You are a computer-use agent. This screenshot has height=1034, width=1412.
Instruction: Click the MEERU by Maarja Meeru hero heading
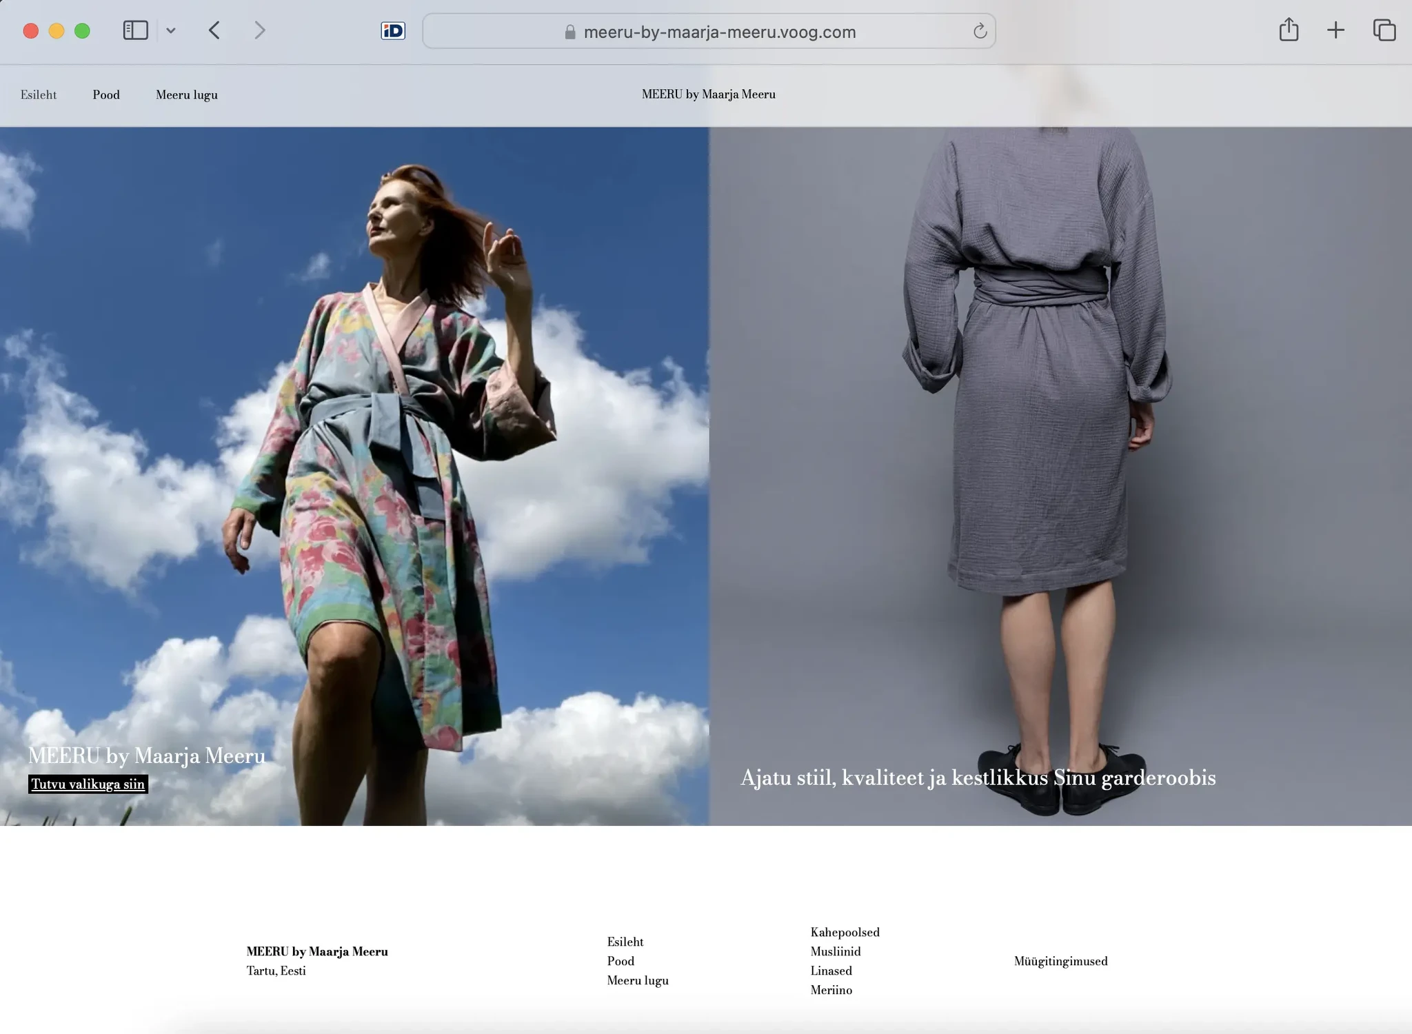pyautogui.click(x=146, y=756)
